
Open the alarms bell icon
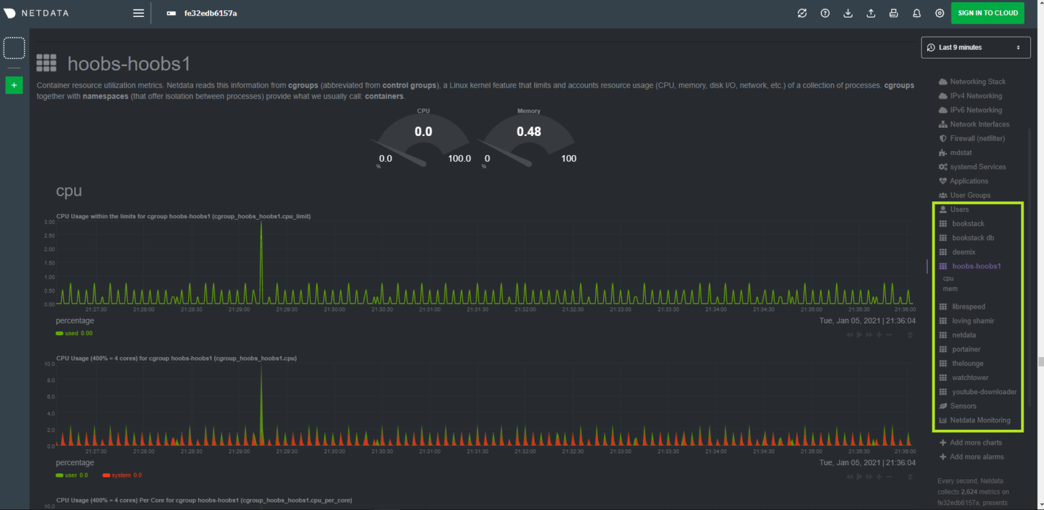point(916,13)
